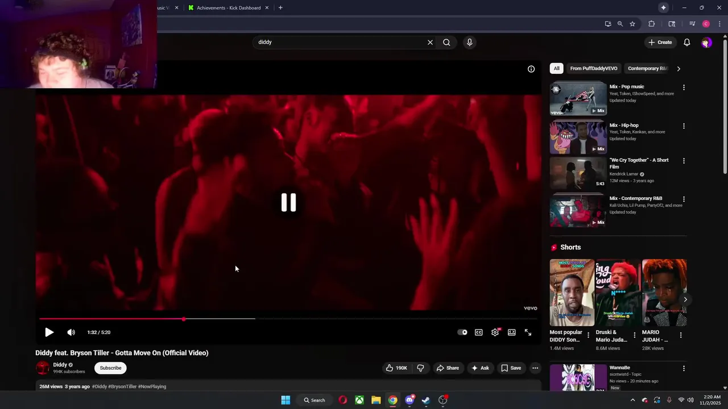Open options for Most popular DIDDY Short
The width and height of the screenshot is (728, 409).
click(x=588, y=335)
